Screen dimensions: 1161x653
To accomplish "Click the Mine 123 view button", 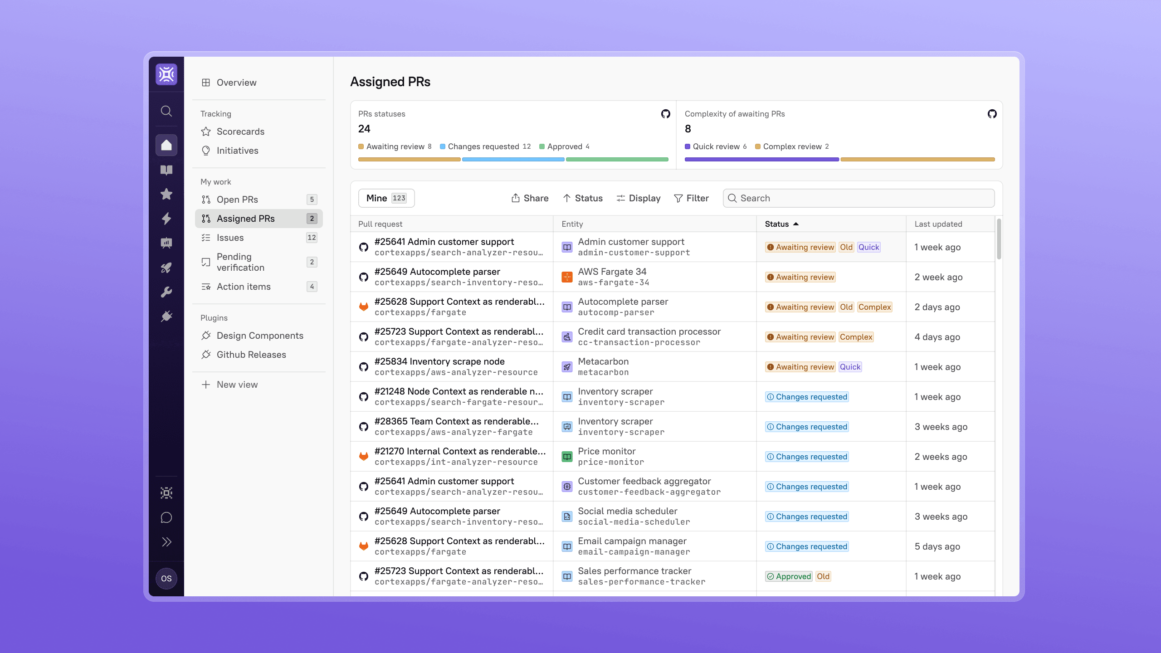I will click(386, 198).
